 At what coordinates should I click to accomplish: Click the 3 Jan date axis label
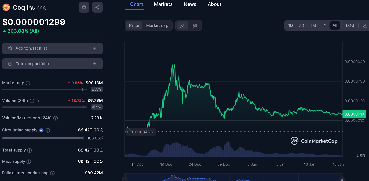[x=252, y=164]
